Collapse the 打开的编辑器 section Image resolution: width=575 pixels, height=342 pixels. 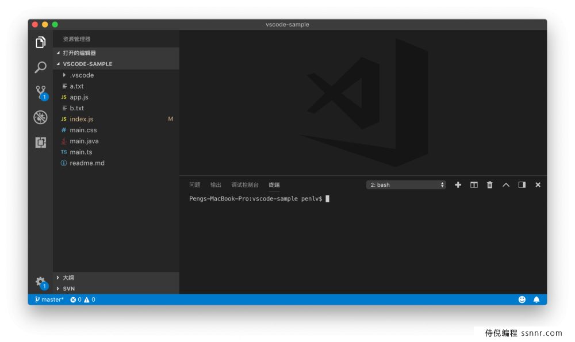click(x=116, y=53)
